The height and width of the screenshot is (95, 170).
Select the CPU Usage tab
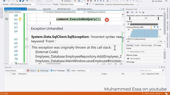157,45
